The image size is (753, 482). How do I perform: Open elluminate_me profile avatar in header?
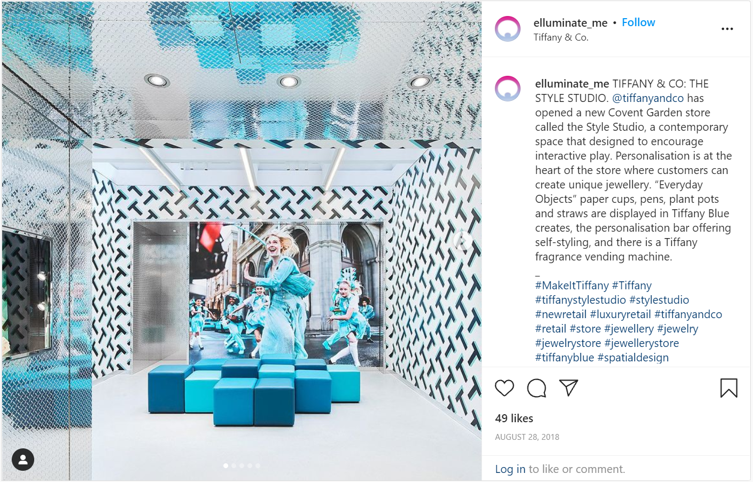point(508,29)
